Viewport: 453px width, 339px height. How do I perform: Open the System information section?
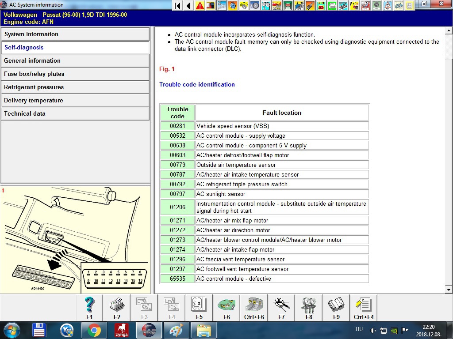point(75,34)
